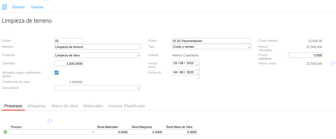Toggle Actualiza segun coeficiente global checkbox
Screen dimensions: 336x139
coord(56,73)
